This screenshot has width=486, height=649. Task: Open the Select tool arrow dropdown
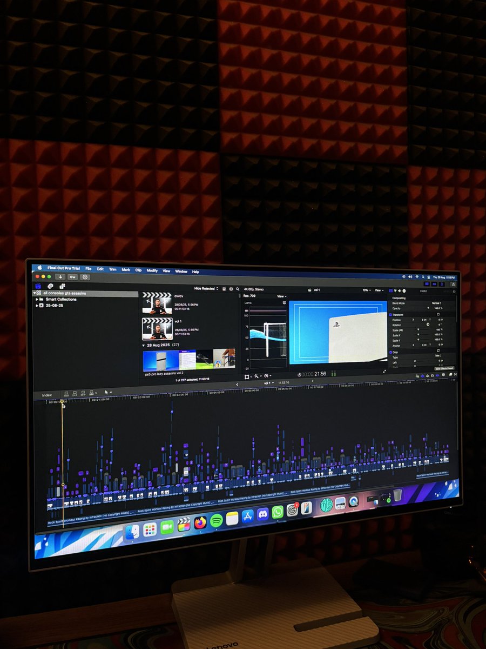[108, 392]
